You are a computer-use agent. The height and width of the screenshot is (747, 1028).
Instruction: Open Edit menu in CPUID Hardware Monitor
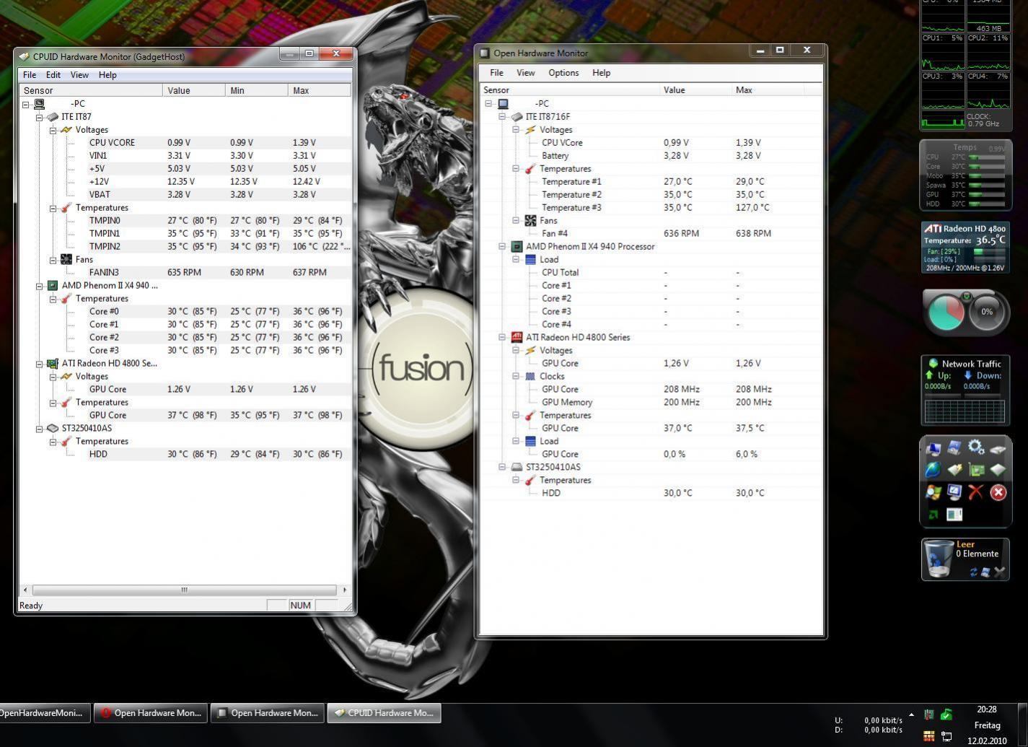[53, 75]
